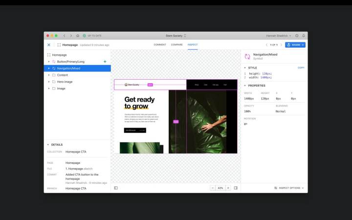Click the black CTA button on canvas
The image size is (352, 220).
135,130
